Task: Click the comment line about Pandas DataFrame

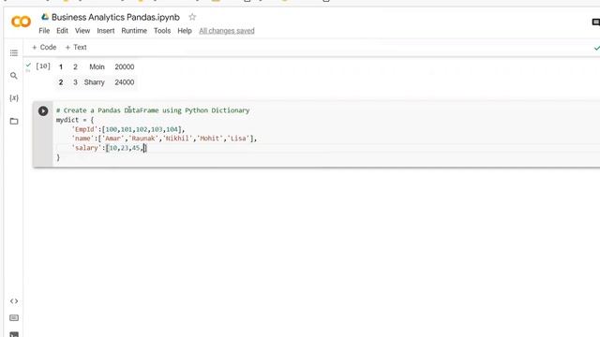Action: (153, 110)
